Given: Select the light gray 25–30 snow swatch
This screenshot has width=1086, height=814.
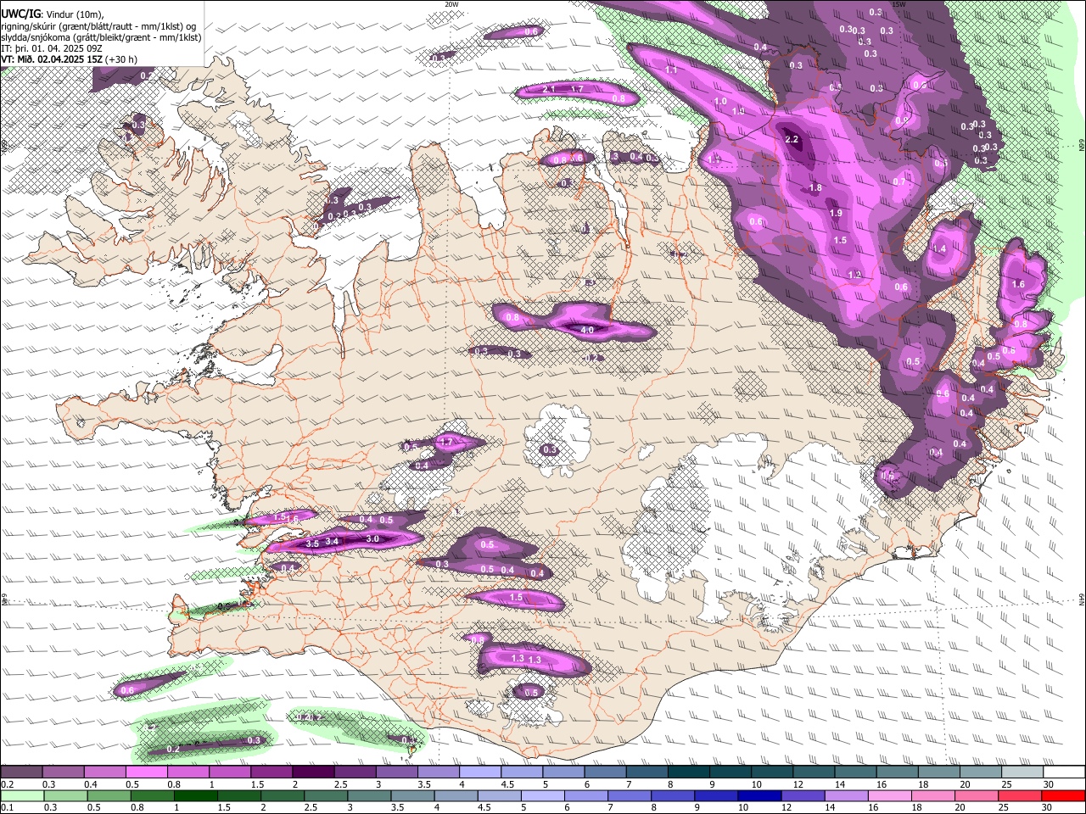Looking at the screenshot, I should (1023, 772).
